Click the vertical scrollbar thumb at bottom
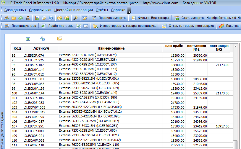Viewport: 241px width, 149px height. click(x=235, y=145)
